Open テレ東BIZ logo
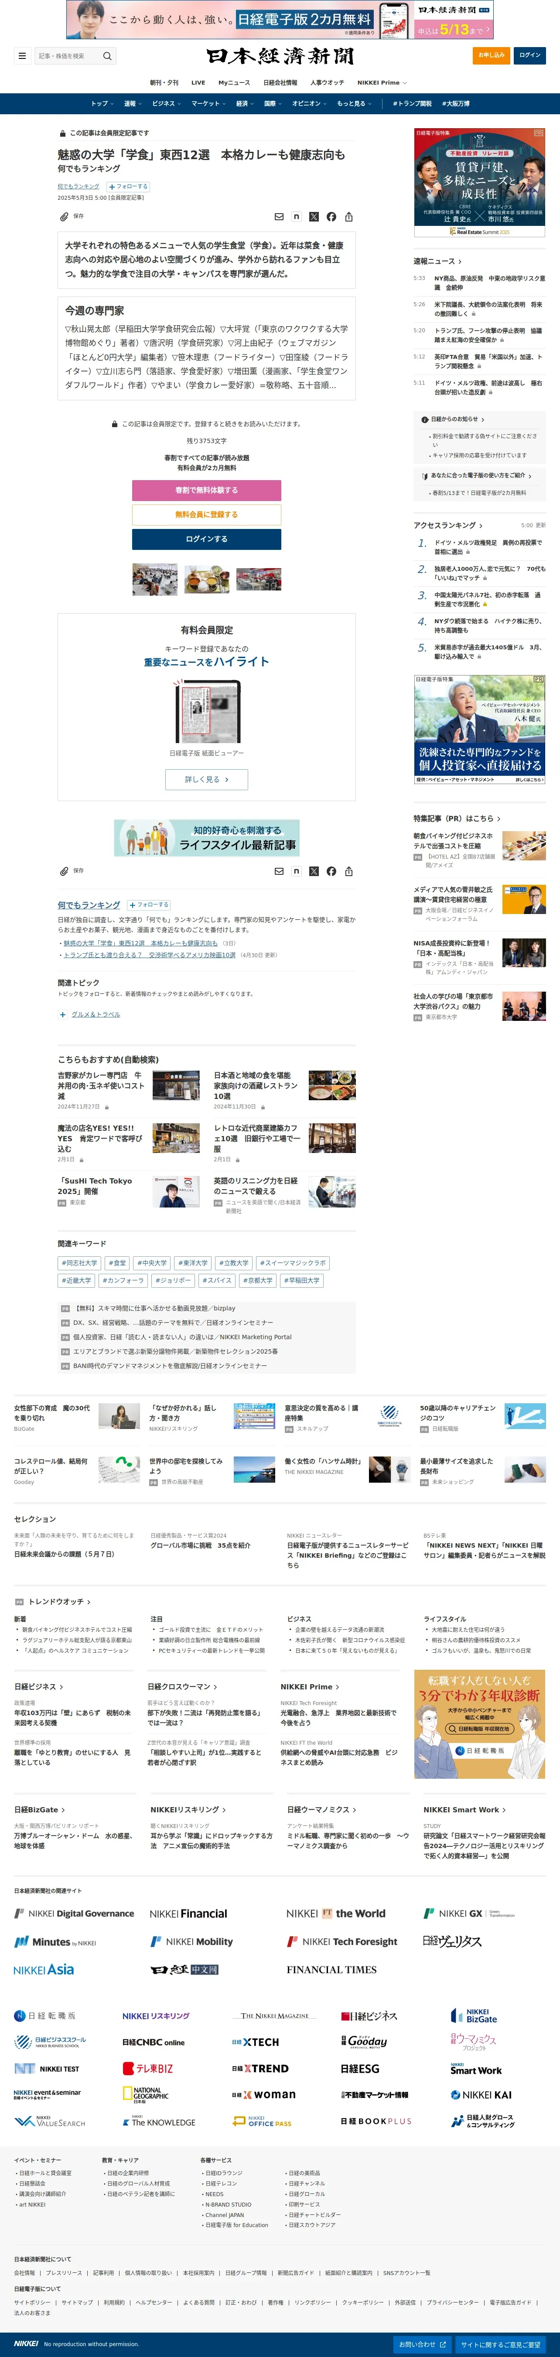Viewport: 560px width, 2357px height. [x=147, y=2068]
